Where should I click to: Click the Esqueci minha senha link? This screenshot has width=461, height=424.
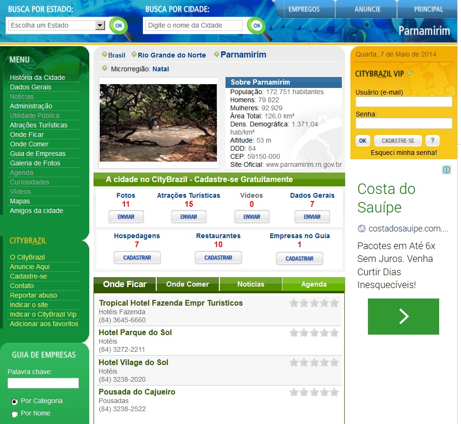point(404,153)
